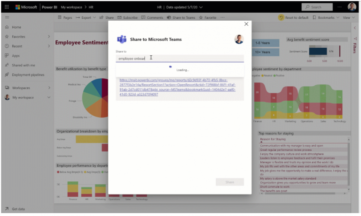Click the Sentiment Score gauge bar
361x216 pixels.
tap(318, 51)
